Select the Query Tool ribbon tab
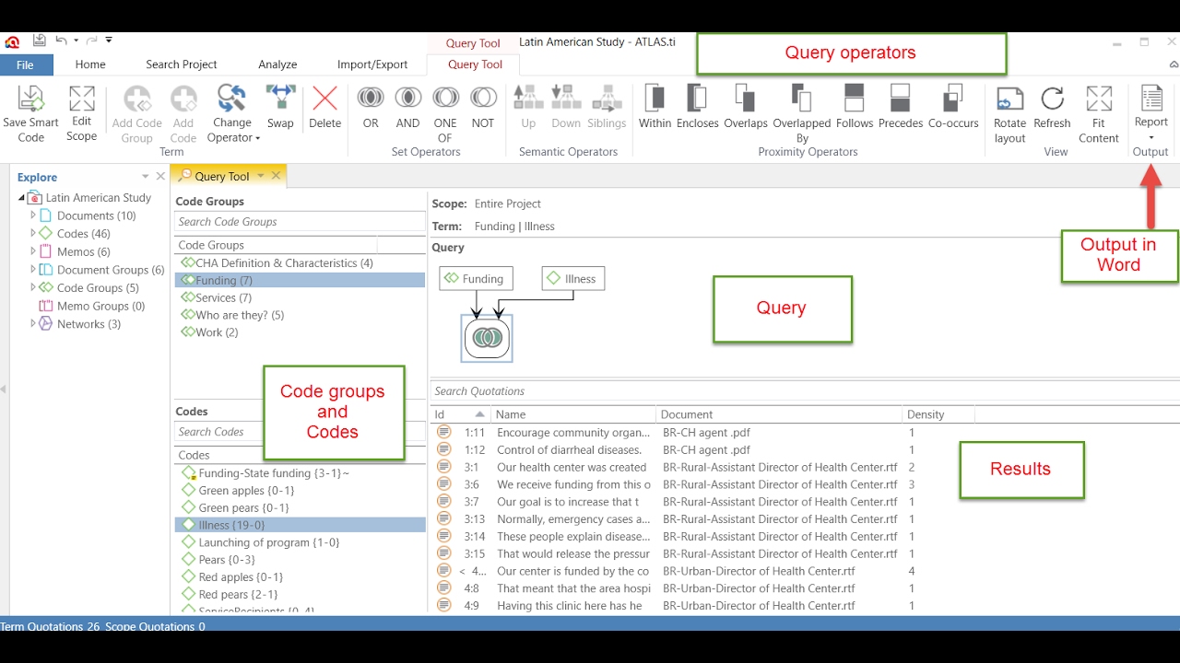The image size is (1180, 663). point(475,64)
